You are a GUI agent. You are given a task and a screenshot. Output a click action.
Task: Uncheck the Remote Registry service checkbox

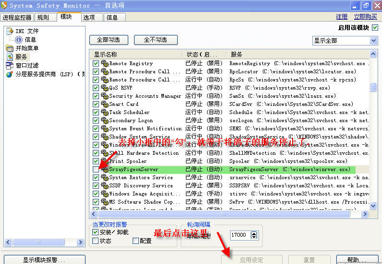tap(96, 63)
